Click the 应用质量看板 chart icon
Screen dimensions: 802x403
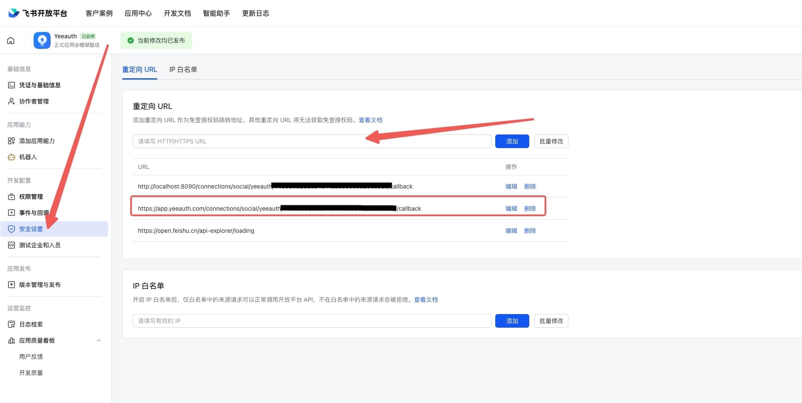(x=11, y=340)
